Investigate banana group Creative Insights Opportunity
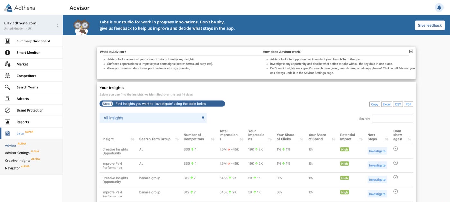 [377, 179]
